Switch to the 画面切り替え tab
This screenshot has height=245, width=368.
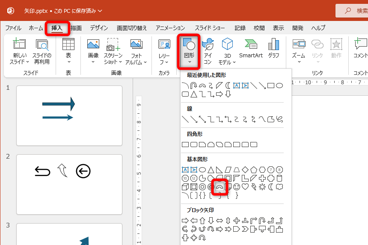click(x=132, y=28)
